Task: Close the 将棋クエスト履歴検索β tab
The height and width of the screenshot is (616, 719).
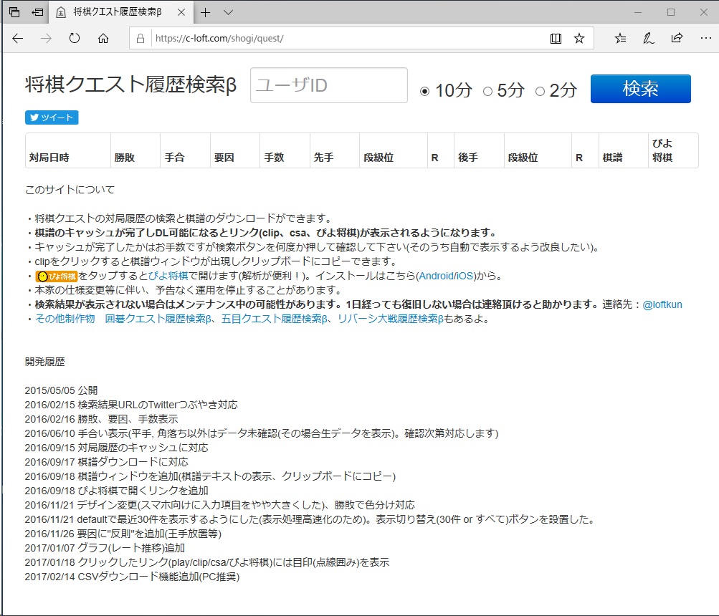Action: pos(181,12)
